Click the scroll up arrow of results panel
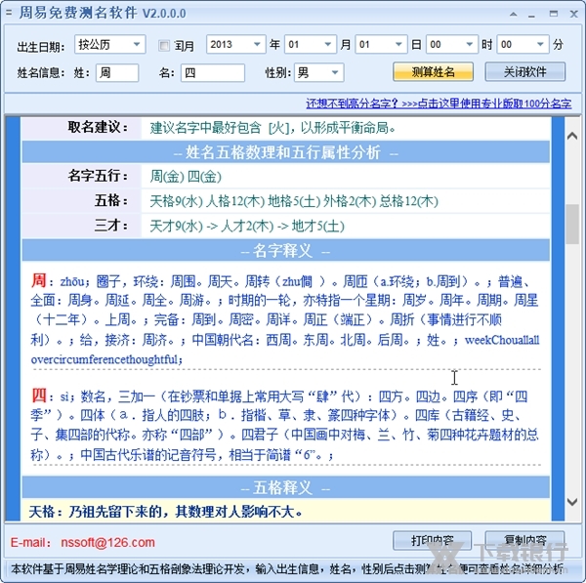This screenshot has width=586, height=583. (x=571, y=136)
